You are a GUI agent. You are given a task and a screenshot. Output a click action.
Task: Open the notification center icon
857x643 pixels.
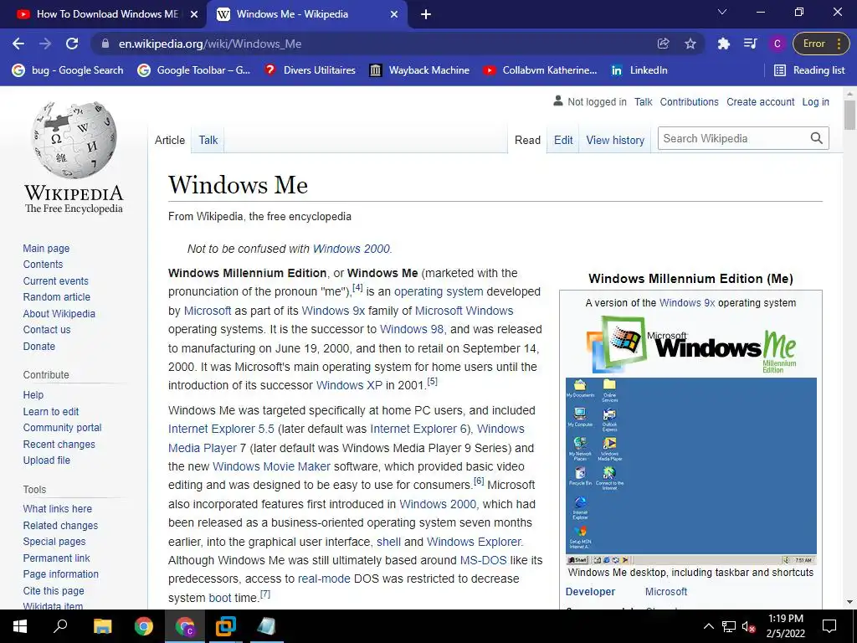[x=829, y=626]
